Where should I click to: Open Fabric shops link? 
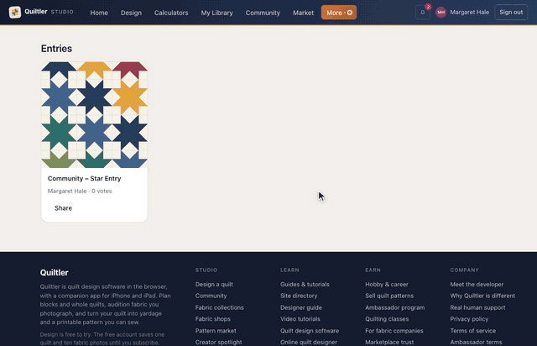(x=212, y=319)
